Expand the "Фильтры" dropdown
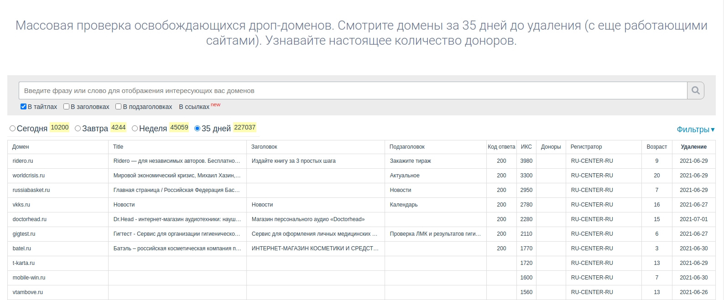 pyautogui.click(x=695, y=129)
